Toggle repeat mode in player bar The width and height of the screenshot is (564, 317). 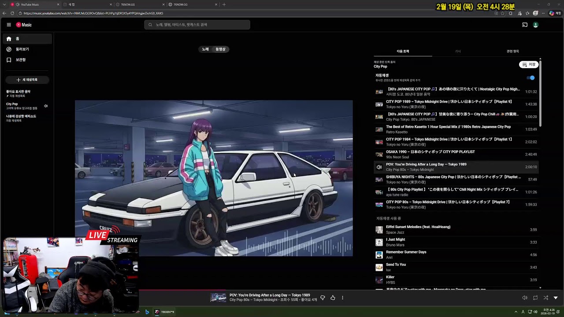tap(535, 298)
